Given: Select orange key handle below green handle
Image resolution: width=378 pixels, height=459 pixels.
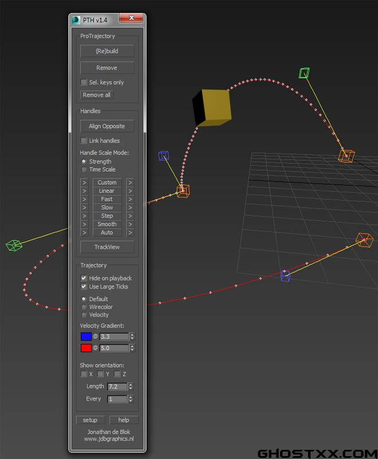Looking at the screenshot, I should pyautogui.click(x=346, y=156).
